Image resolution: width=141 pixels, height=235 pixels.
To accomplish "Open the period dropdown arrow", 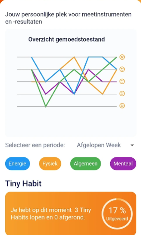I will [132, 145].
